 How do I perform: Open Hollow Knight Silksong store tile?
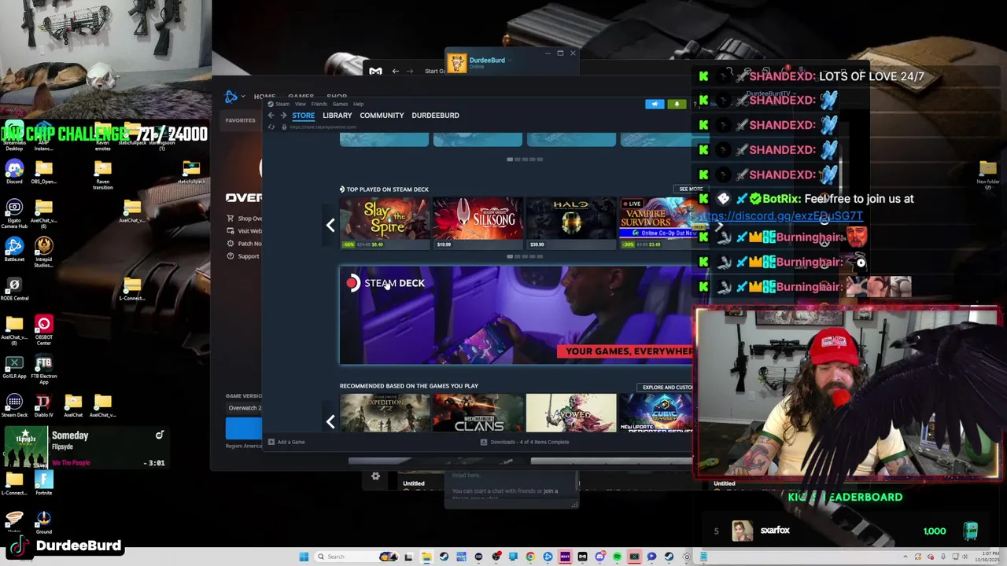(478, 223)
